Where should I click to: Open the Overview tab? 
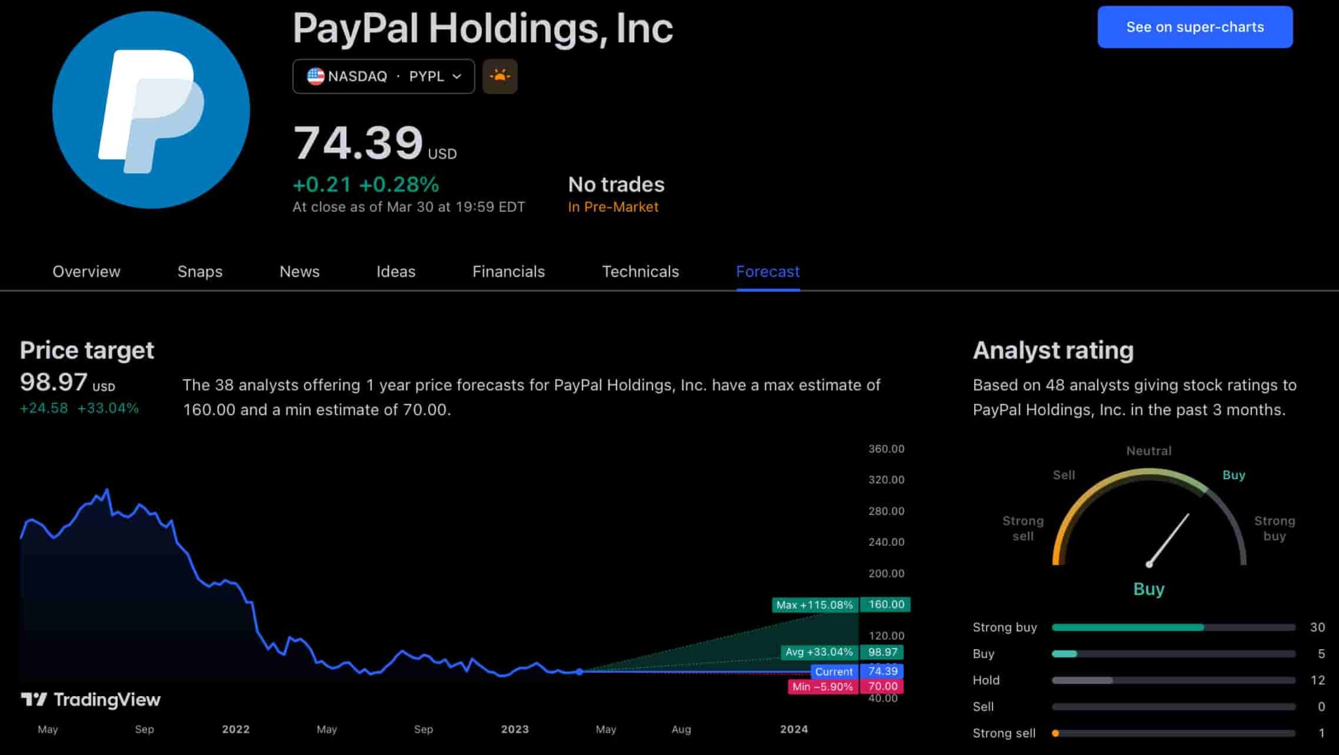pyautogui.click(x=86, y=271)
